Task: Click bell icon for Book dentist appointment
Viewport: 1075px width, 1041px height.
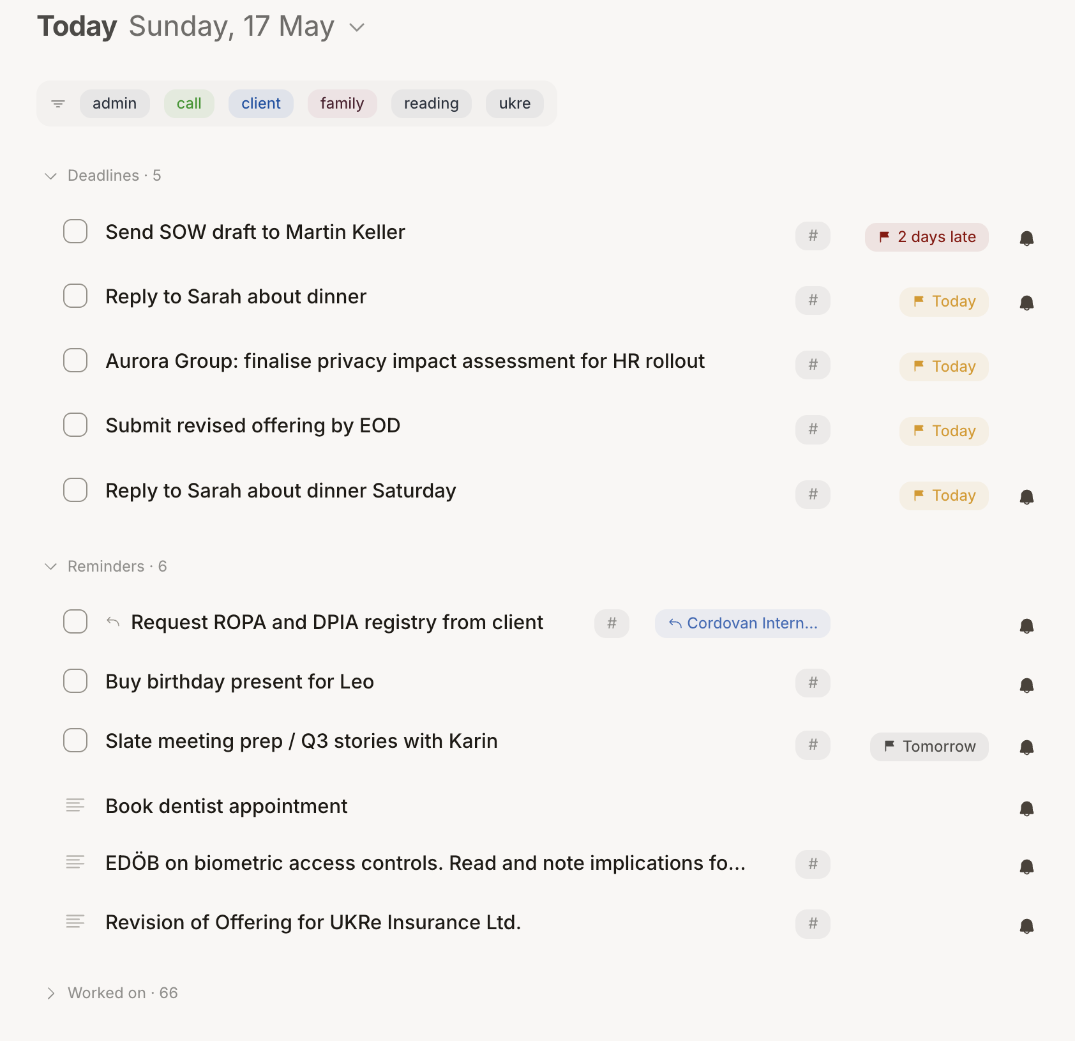Action: coord(1026,809)
